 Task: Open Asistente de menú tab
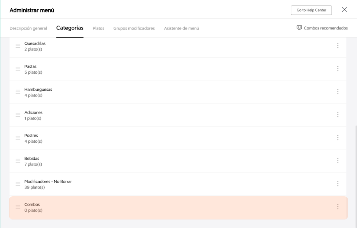[182, 28]
